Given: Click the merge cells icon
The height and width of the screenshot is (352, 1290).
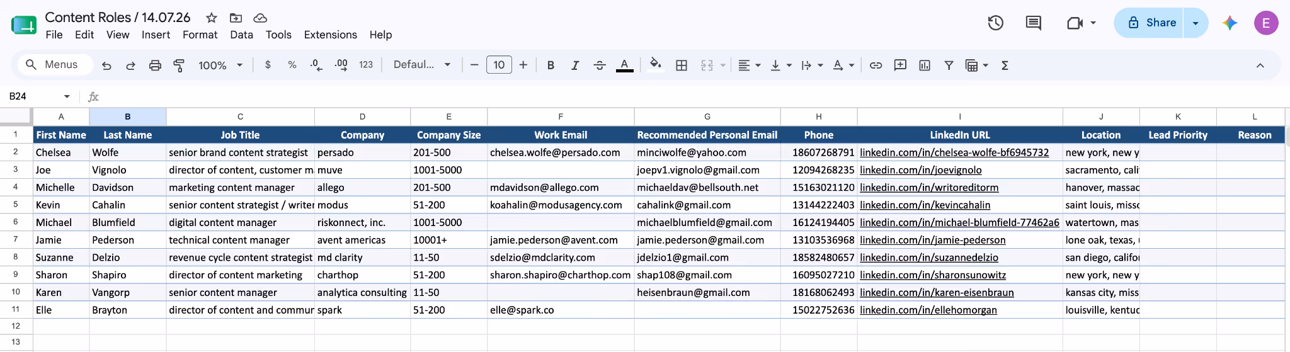Looking at the screenshot, I should click(x=707, y=65).
